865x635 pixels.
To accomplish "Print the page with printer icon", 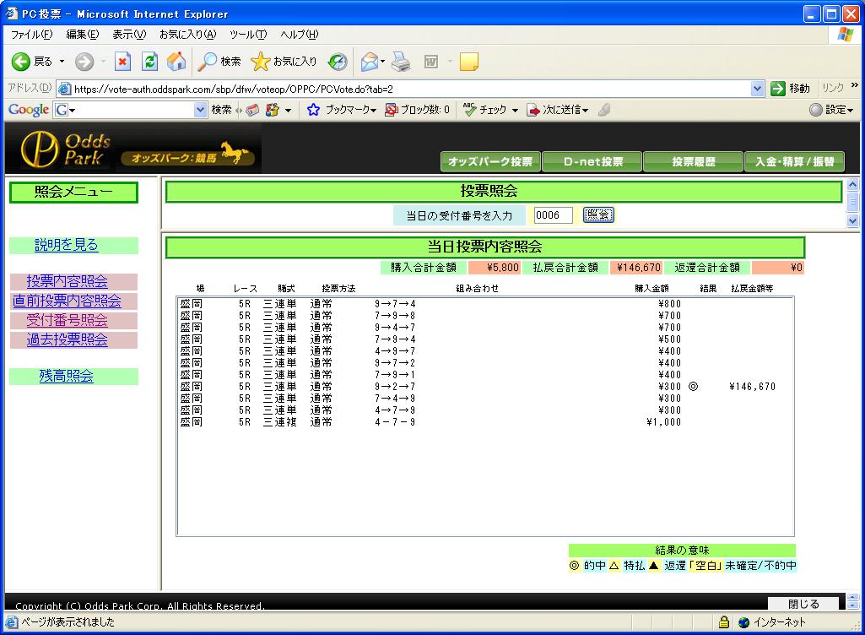I will [x=401, y=62].
